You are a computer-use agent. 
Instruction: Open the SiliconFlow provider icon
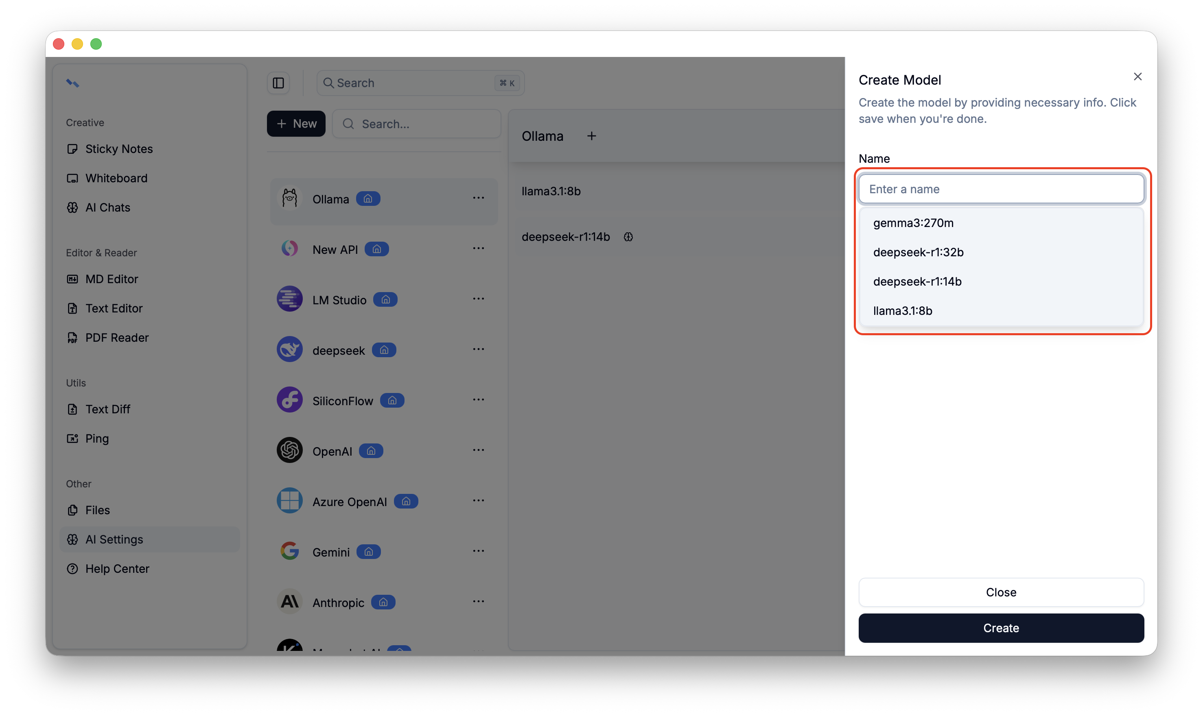[x=289, y=400]
